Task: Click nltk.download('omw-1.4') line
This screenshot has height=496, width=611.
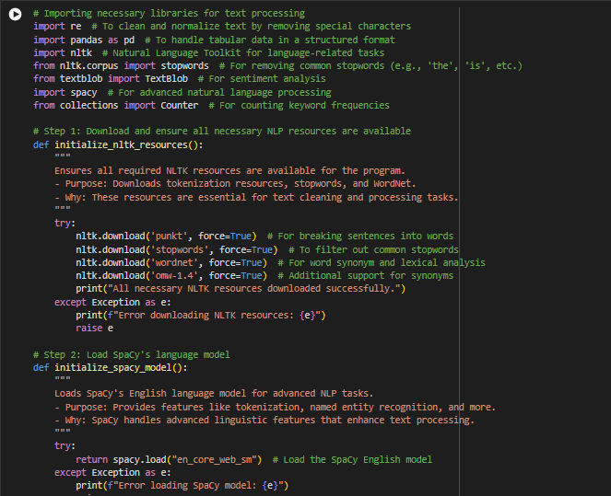Action: click(x=264, y=276)
